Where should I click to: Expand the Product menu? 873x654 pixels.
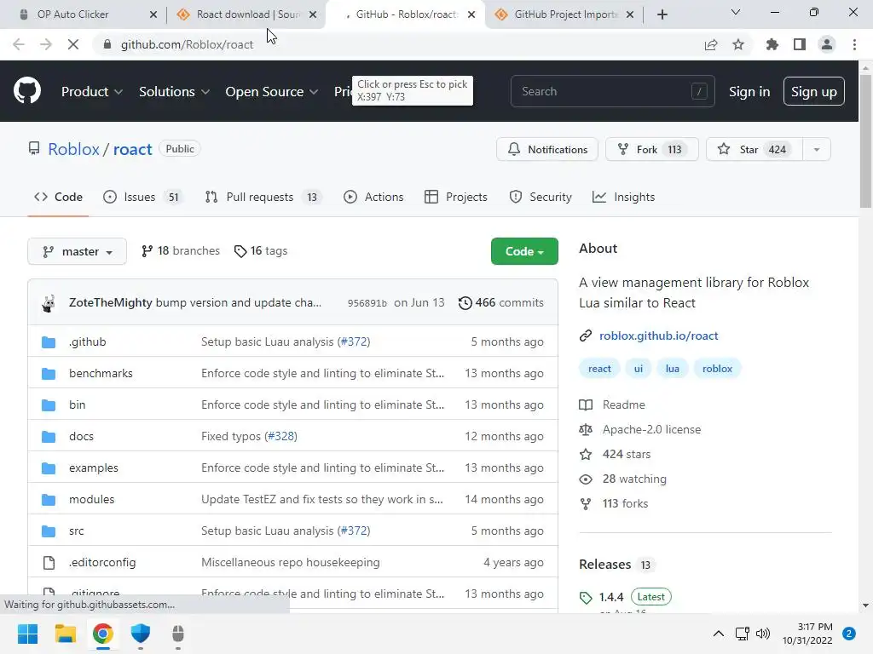(92, 92)
